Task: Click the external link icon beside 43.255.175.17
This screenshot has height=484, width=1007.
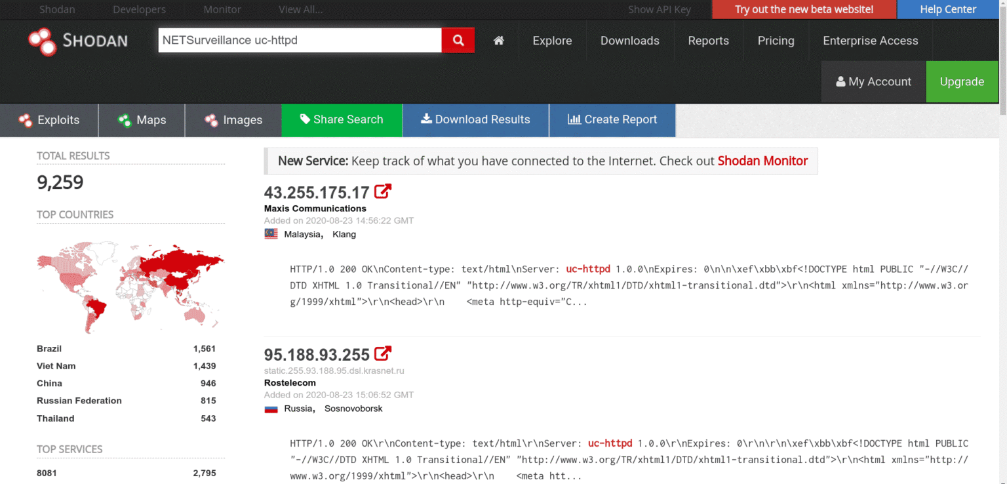Action: coord(382,191)
